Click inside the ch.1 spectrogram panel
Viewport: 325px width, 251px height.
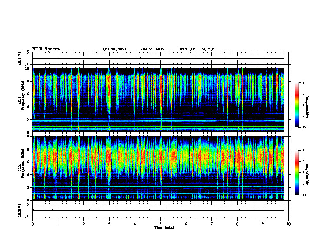click(x=158, y=100)
